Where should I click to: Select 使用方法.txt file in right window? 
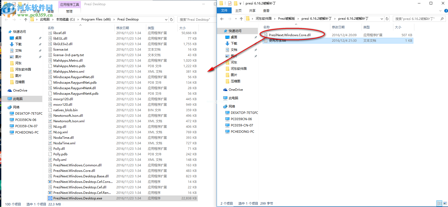[x=277, y=40]
